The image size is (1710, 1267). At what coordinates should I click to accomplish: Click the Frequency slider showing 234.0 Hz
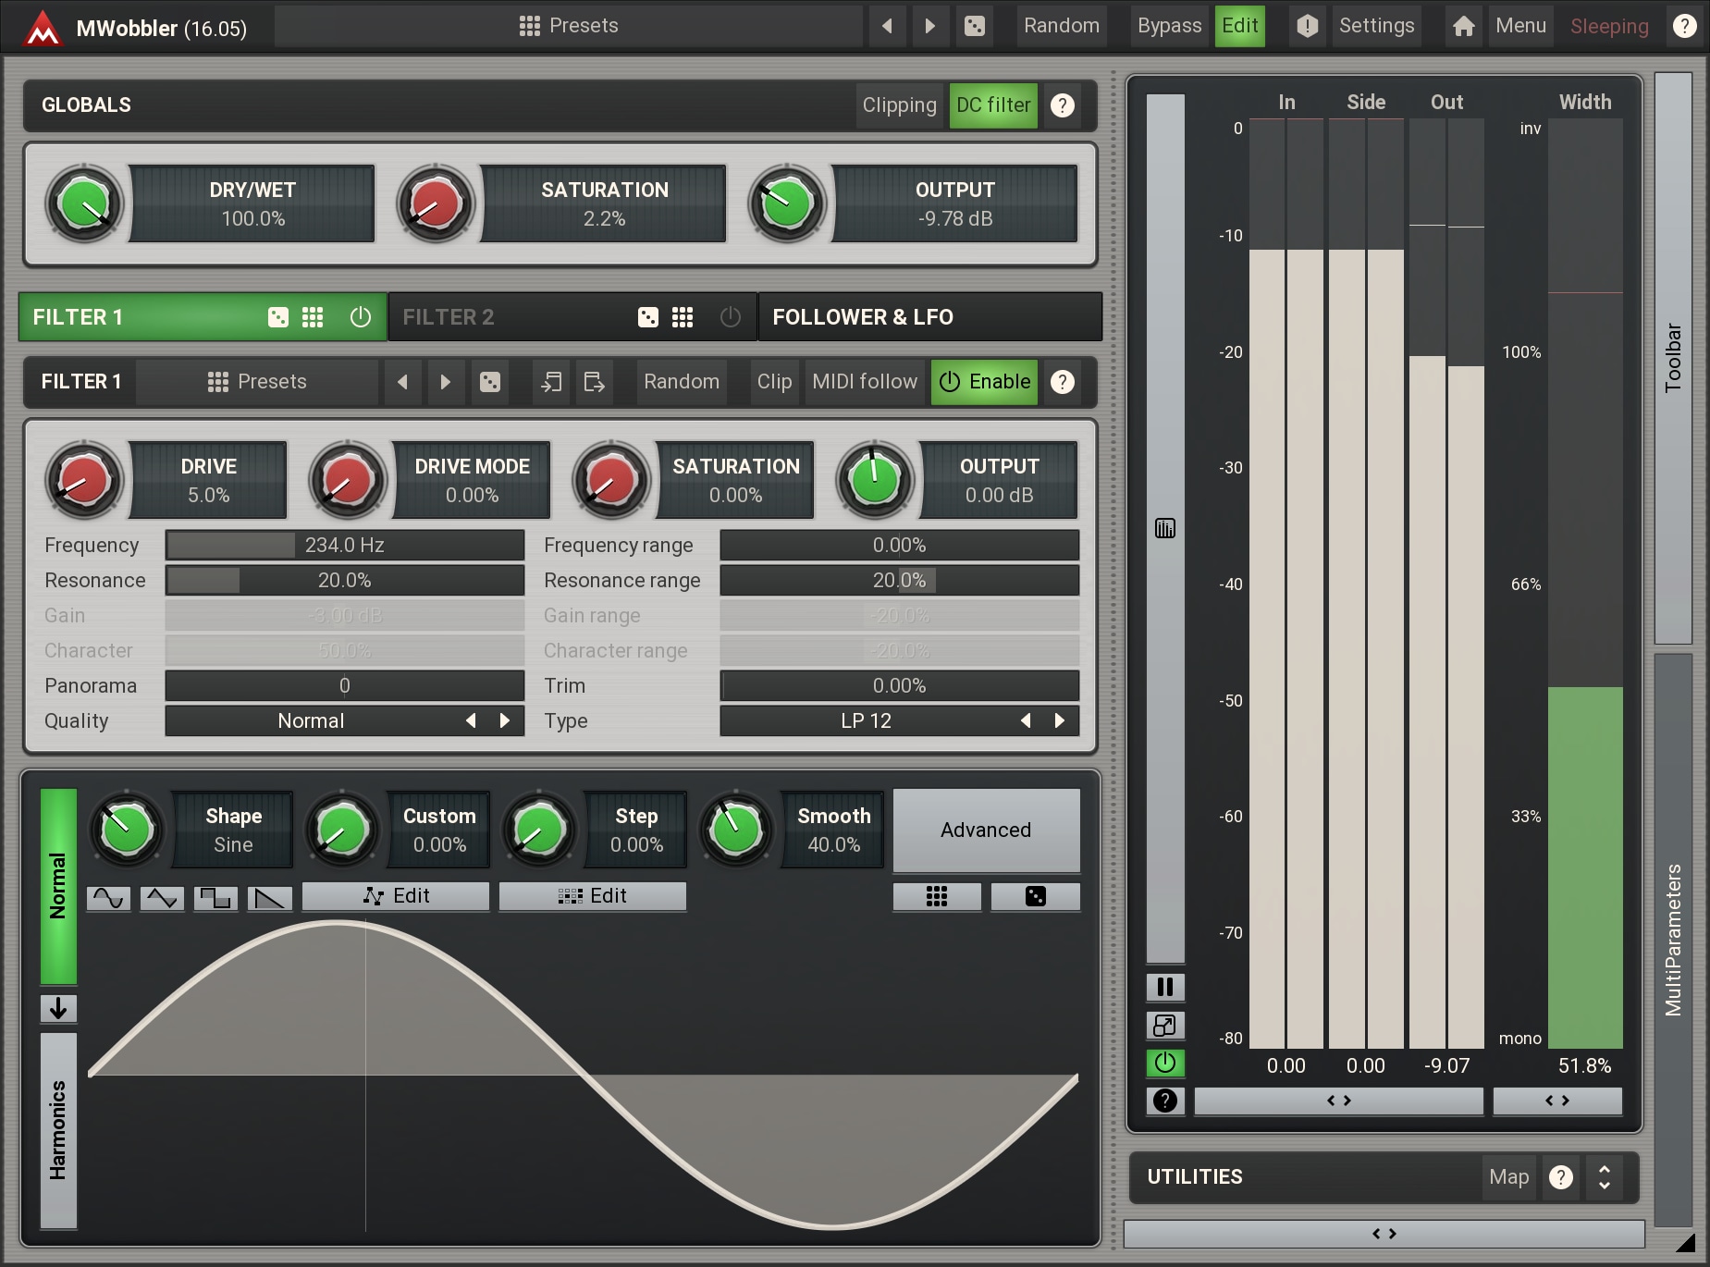(x=344, y=546)
